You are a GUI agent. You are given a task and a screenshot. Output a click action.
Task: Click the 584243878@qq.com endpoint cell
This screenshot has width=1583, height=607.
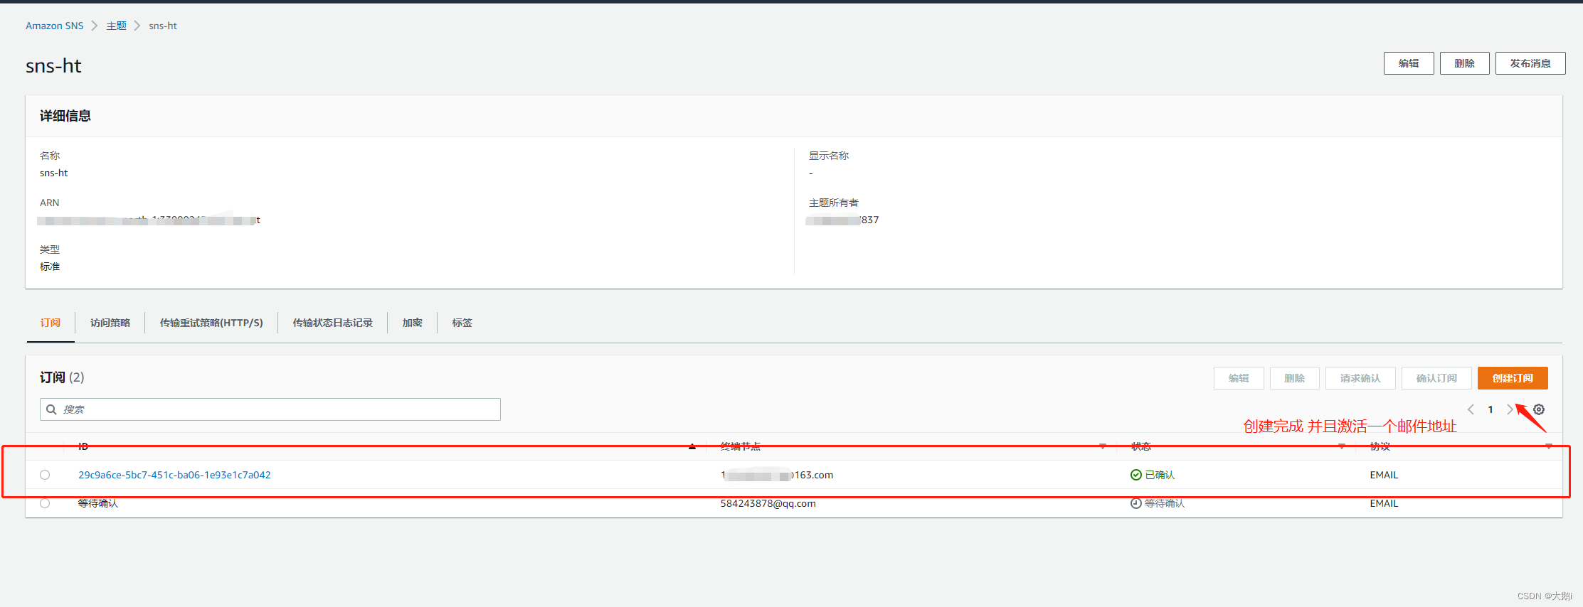[x=768, y=503]
